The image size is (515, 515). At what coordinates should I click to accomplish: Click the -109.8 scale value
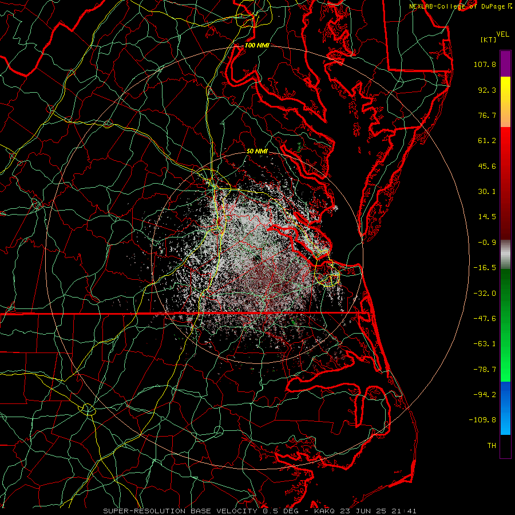pos(483,420)
